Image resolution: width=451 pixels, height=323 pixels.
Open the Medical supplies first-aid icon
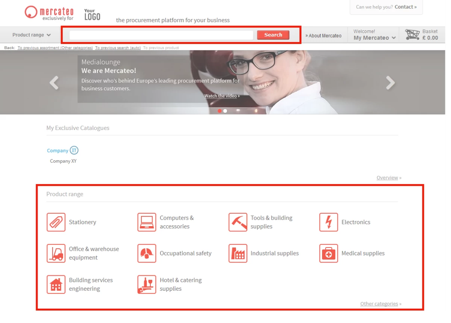point(328,253)
